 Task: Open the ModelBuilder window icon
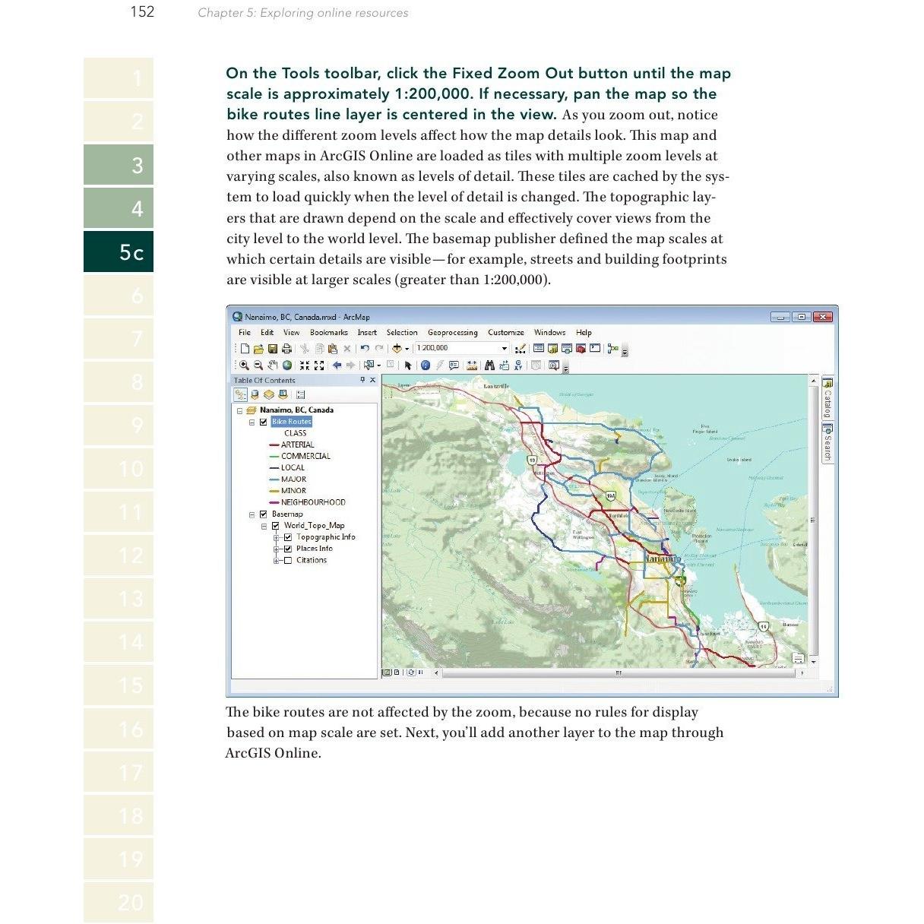[x=613, y=349]
